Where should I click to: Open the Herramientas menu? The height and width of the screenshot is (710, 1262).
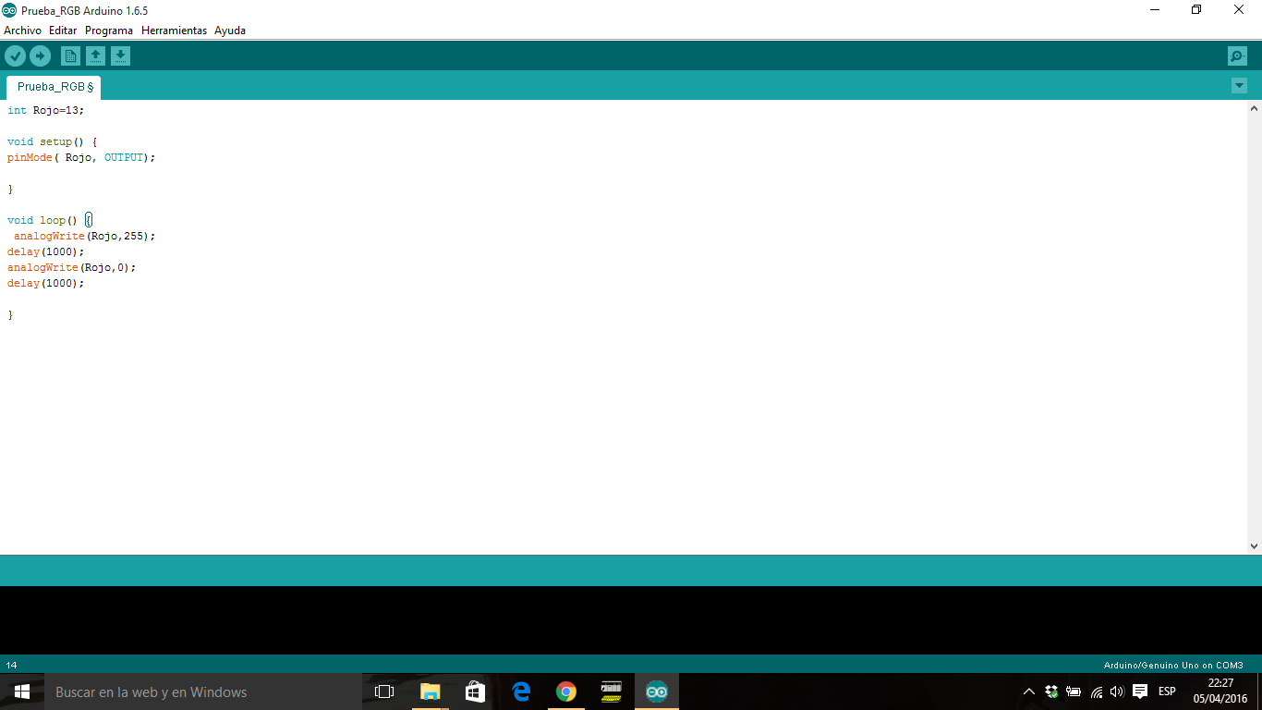[x=174, y=31]
